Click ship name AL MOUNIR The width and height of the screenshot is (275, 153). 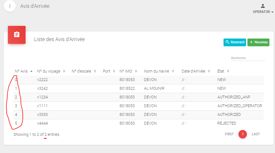(154, 88)
